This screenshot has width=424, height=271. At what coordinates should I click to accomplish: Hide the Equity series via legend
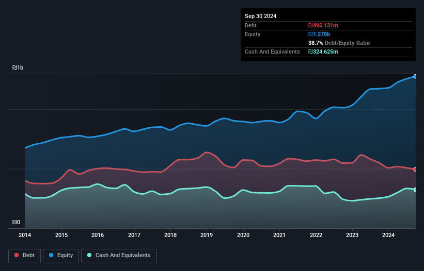coord(60,255)
